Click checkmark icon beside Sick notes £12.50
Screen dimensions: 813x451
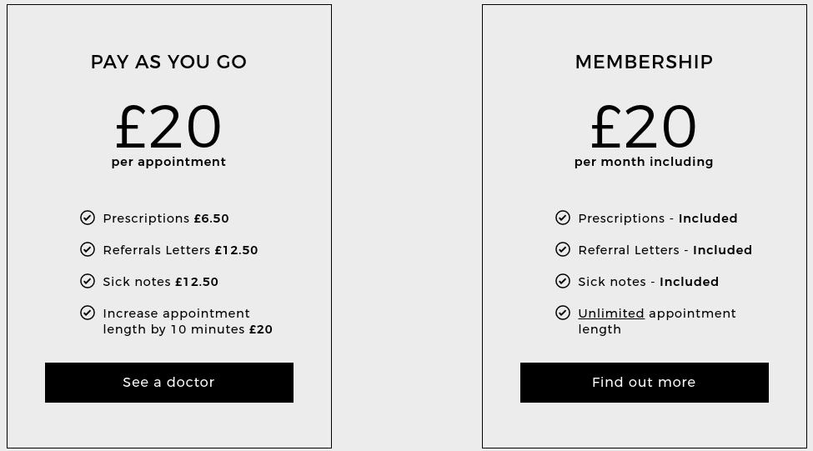click(x=88, y=281)
